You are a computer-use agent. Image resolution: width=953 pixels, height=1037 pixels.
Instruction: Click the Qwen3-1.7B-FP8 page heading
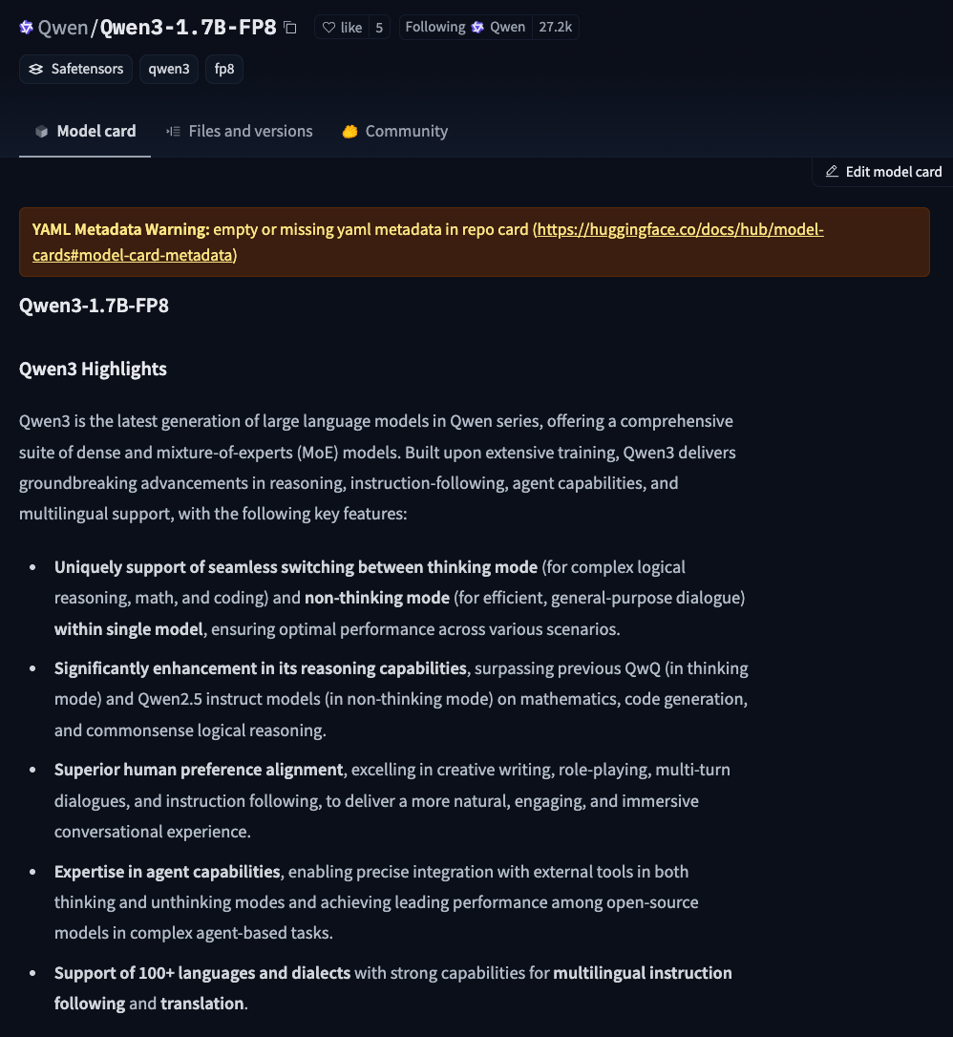point(94,306)
